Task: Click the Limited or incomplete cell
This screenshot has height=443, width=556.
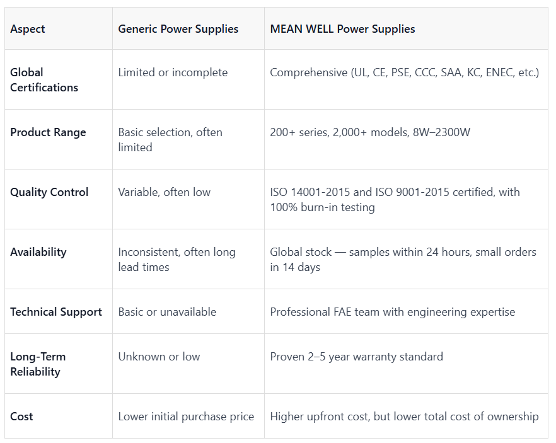Action: coord(173,72)
